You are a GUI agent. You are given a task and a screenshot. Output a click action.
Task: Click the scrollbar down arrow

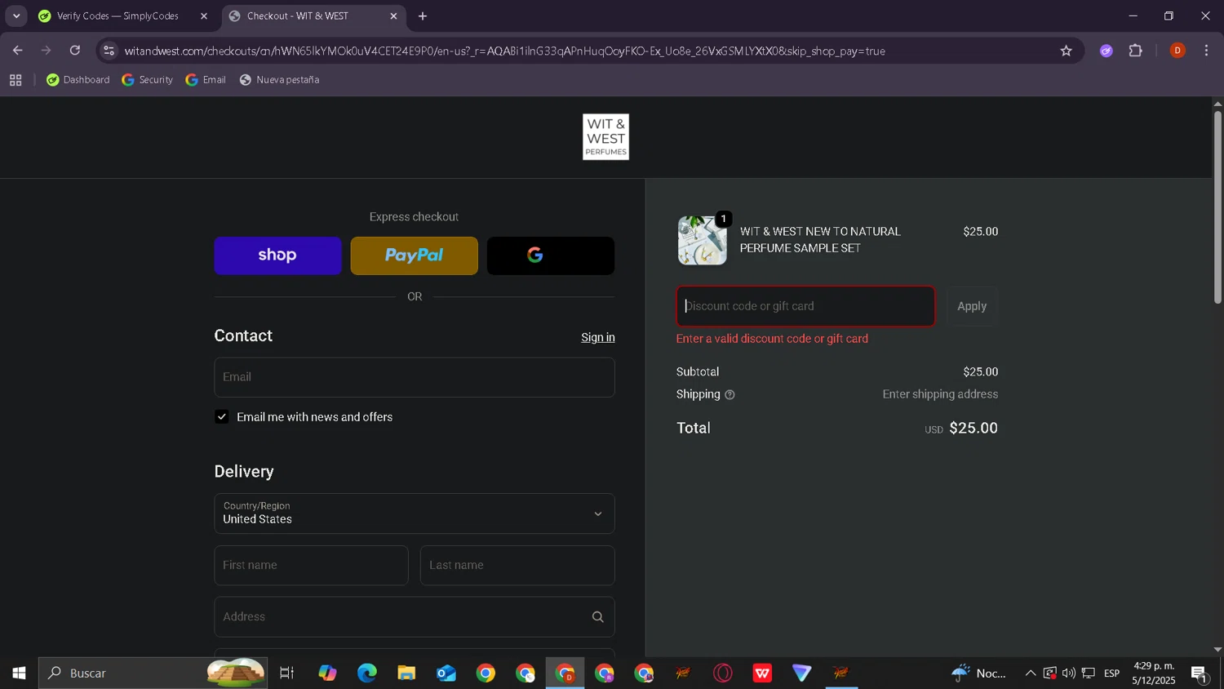click(x=1217, y=650)
